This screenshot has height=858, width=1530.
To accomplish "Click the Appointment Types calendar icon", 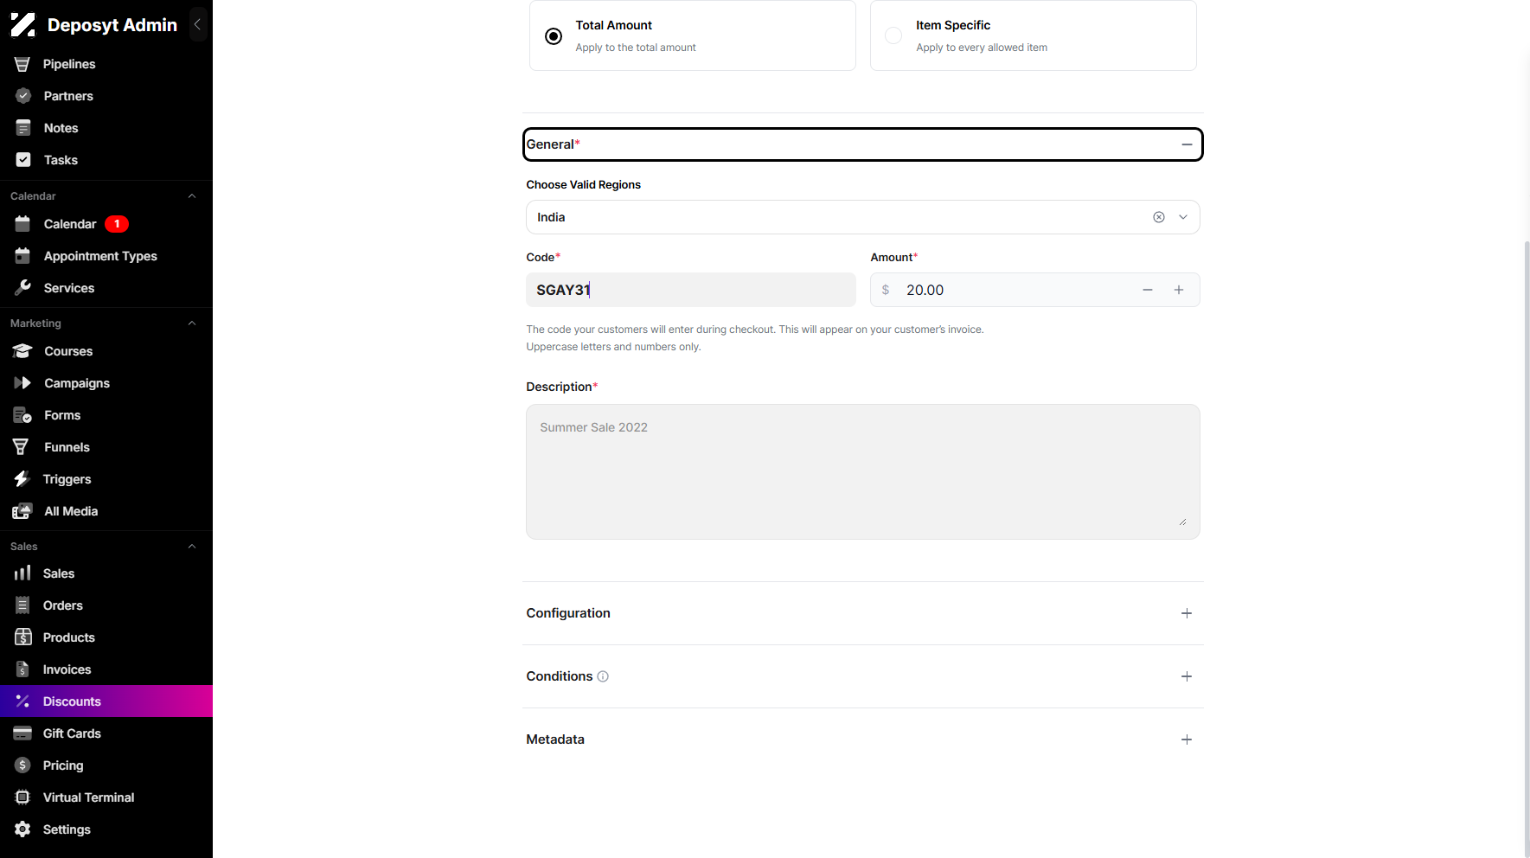I will [x=22, y=256].
